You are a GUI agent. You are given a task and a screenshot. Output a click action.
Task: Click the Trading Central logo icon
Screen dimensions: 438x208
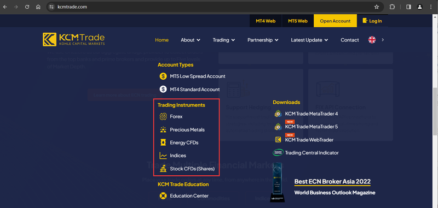coord(278,153)
